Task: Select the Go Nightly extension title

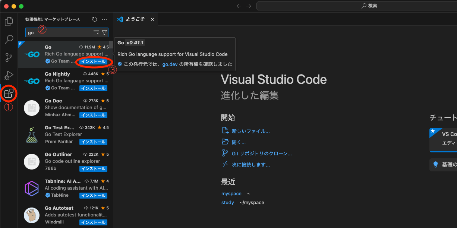Action: pyautogui.click(x=57, y=74)
